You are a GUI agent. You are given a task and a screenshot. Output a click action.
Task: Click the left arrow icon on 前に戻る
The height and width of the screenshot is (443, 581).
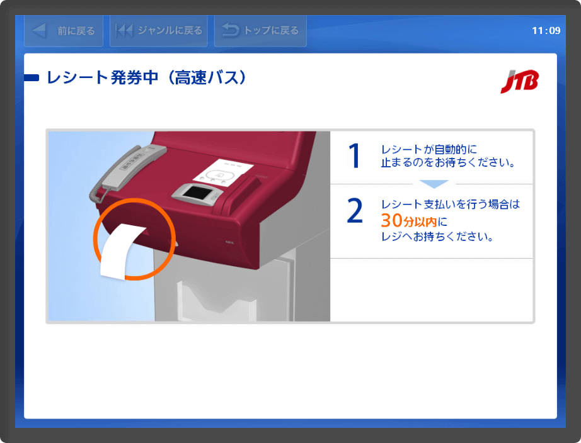(39, 30)
